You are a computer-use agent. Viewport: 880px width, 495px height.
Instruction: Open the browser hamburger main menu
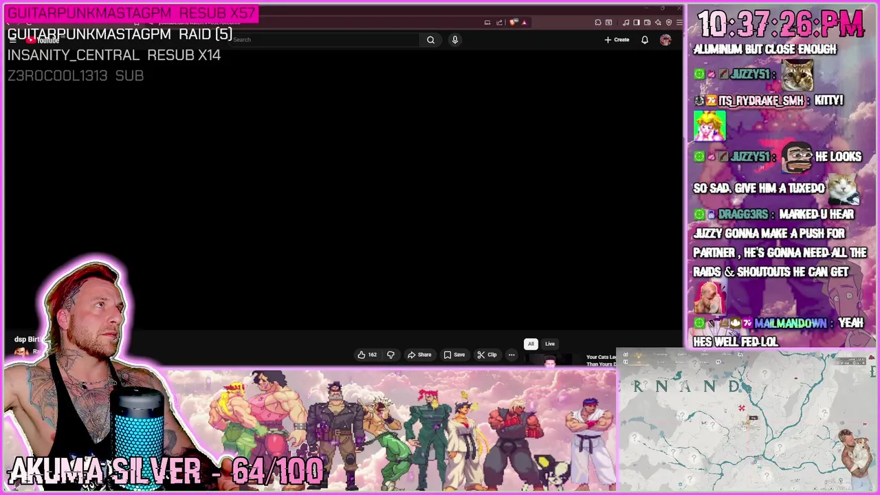[x=679, y=22]
